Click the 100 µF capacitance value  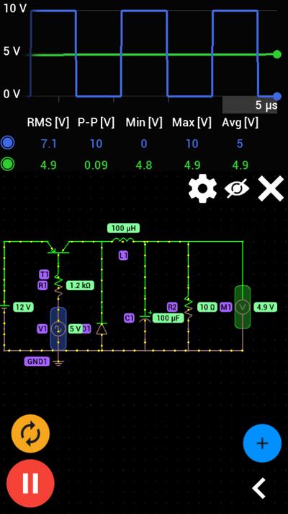click(168, 318)
